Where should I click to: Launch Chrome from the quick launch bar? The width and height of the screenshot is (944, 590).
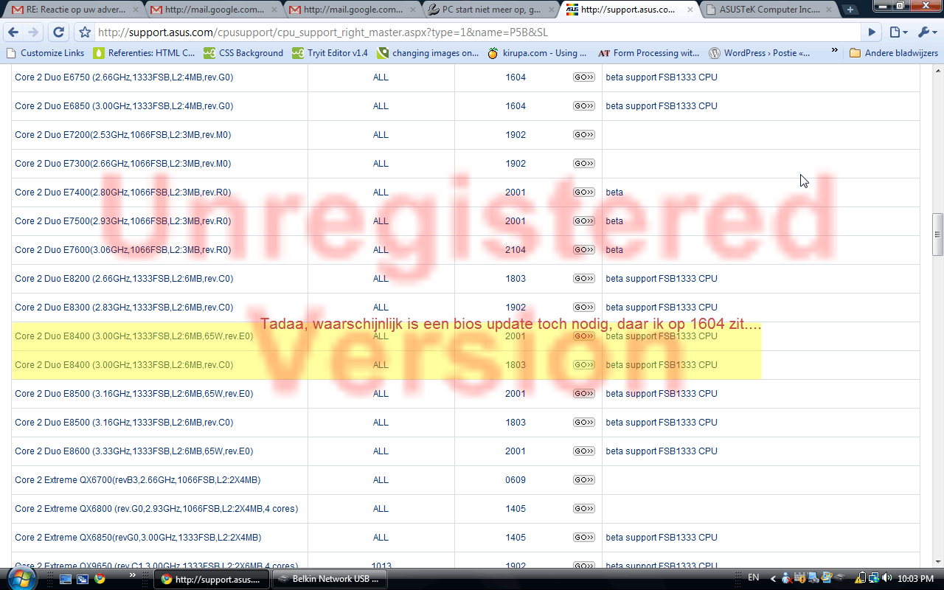pos(100,579)
